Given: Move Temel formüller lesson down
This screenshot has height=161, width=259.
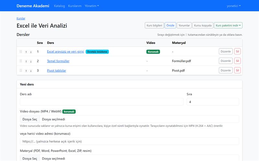Looking at the screenshot, I should [x=31, y=61].
